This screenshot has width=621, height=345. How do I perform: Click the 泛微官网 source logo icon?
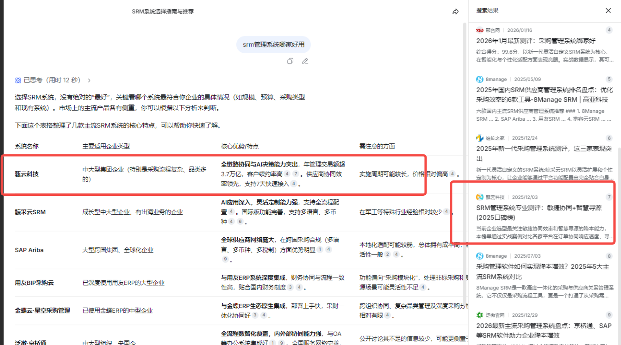click(x=480, y=315)
